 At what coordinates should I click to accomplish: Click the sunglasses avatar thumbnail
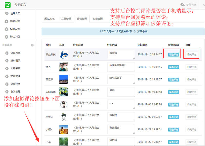tap(64, 104)
